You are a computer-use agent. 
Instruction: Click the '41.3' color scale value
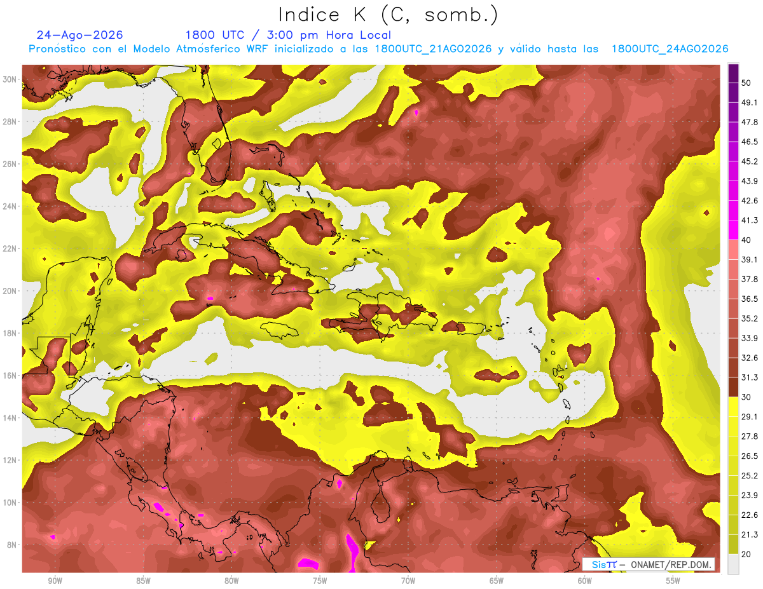pos(750,220)
